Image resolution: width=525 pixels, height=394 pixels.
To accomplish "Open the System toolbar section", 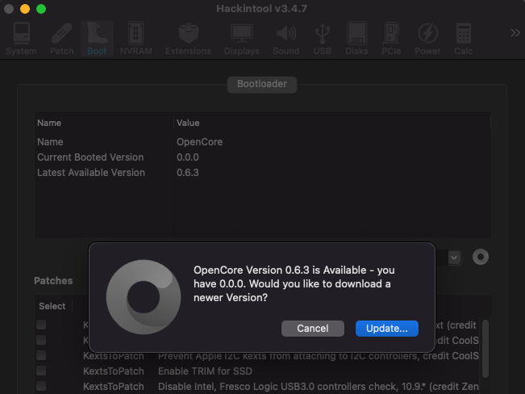I will coord(21,39).
